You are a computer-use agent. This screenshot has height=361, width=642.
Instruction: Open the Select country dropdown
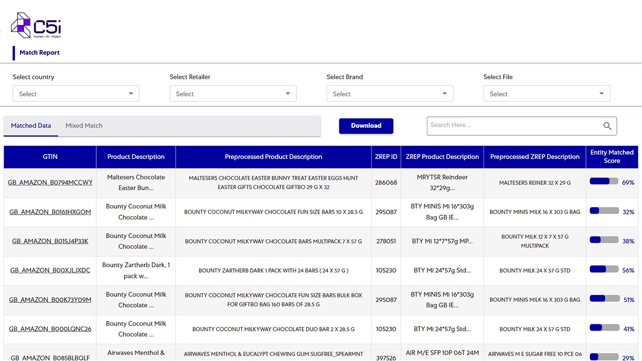click(x=76, y=94)
